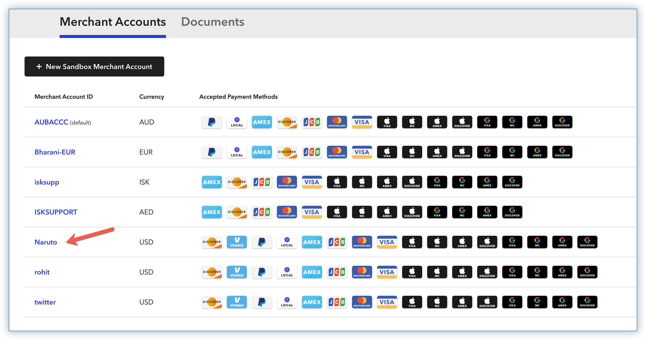Click PayPal icon in AUBACCC row
The height and width of the screenshot is (340, 646).
[x=212, y=122]
